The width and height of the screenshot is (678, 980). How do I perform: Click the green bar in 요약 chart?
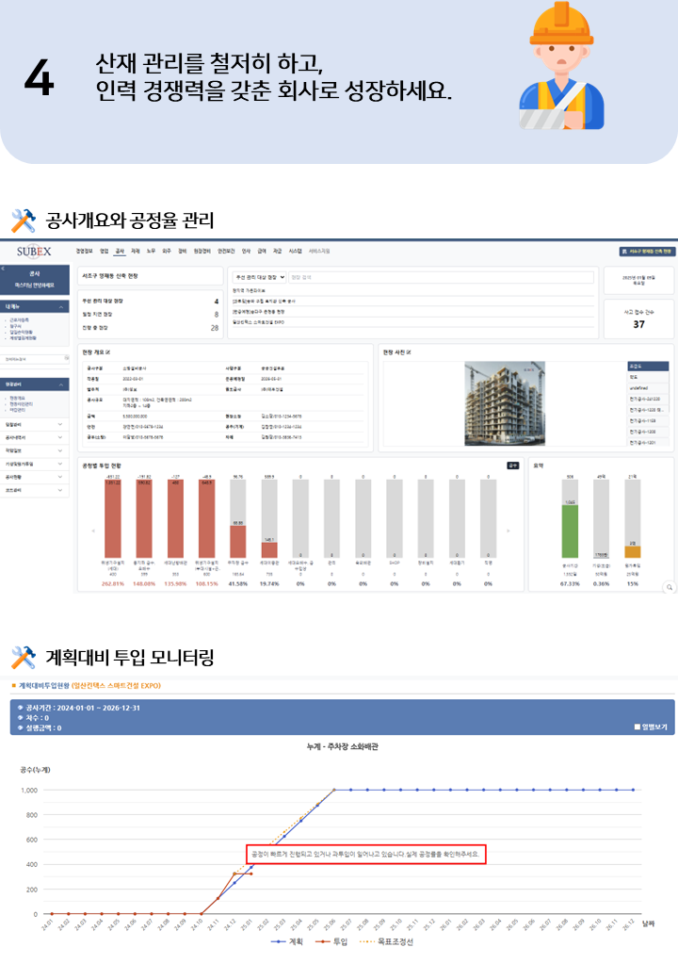click(569, 535)
